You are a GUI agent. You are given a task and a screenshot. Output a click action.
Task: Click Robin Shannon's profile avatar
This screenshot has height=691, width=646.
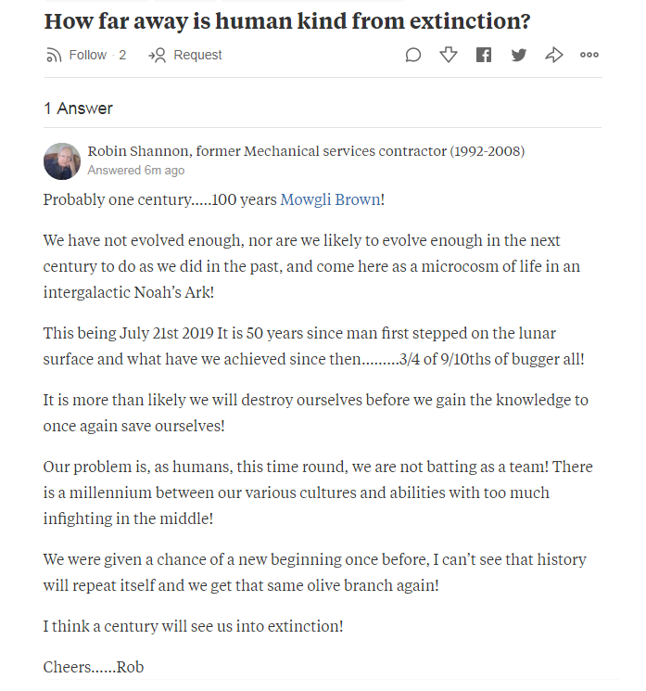[x=62, y=161]
